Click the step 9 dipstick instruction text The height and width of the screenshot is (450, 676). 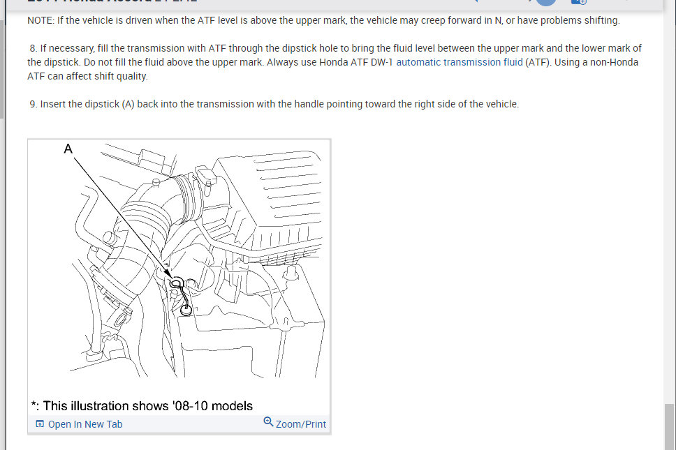coord(274,104)
